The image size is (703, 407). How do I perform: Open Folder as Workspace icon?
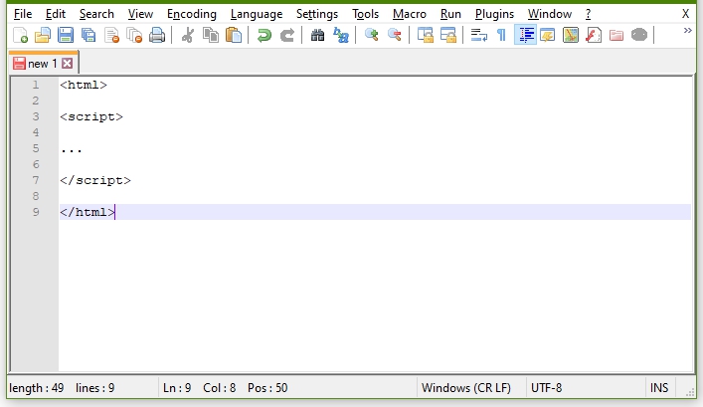[x=616, y=35]
